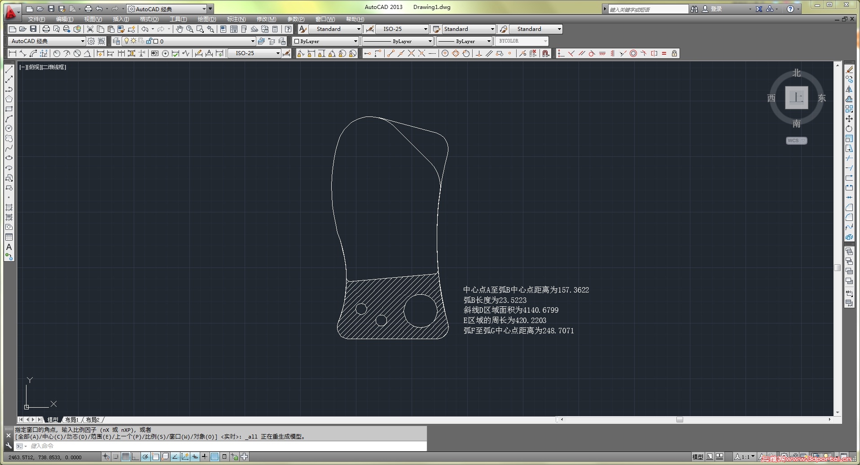
Task: Click the Zoom Previous icon
Action: coord(211,29)
